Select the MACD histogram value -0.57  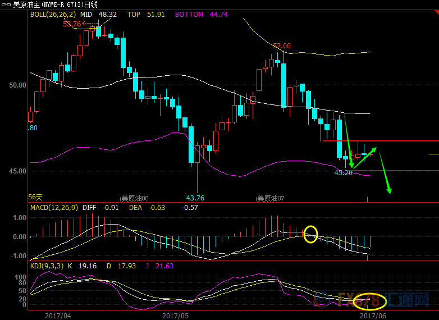pos(190,208)
